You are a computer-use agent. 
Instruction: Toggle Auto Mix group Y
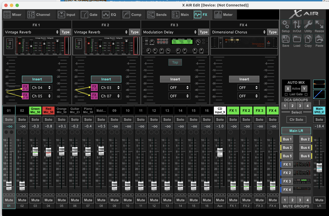(304, 89)
